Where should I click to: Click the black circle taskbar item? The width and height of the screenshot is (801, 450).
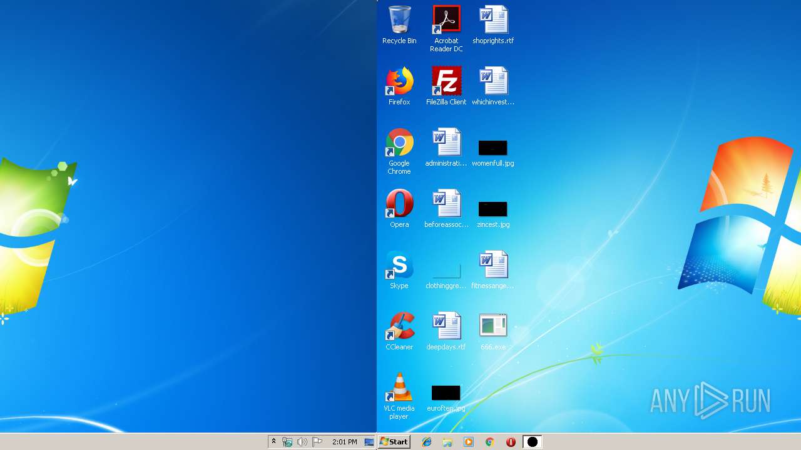(532, 442)
